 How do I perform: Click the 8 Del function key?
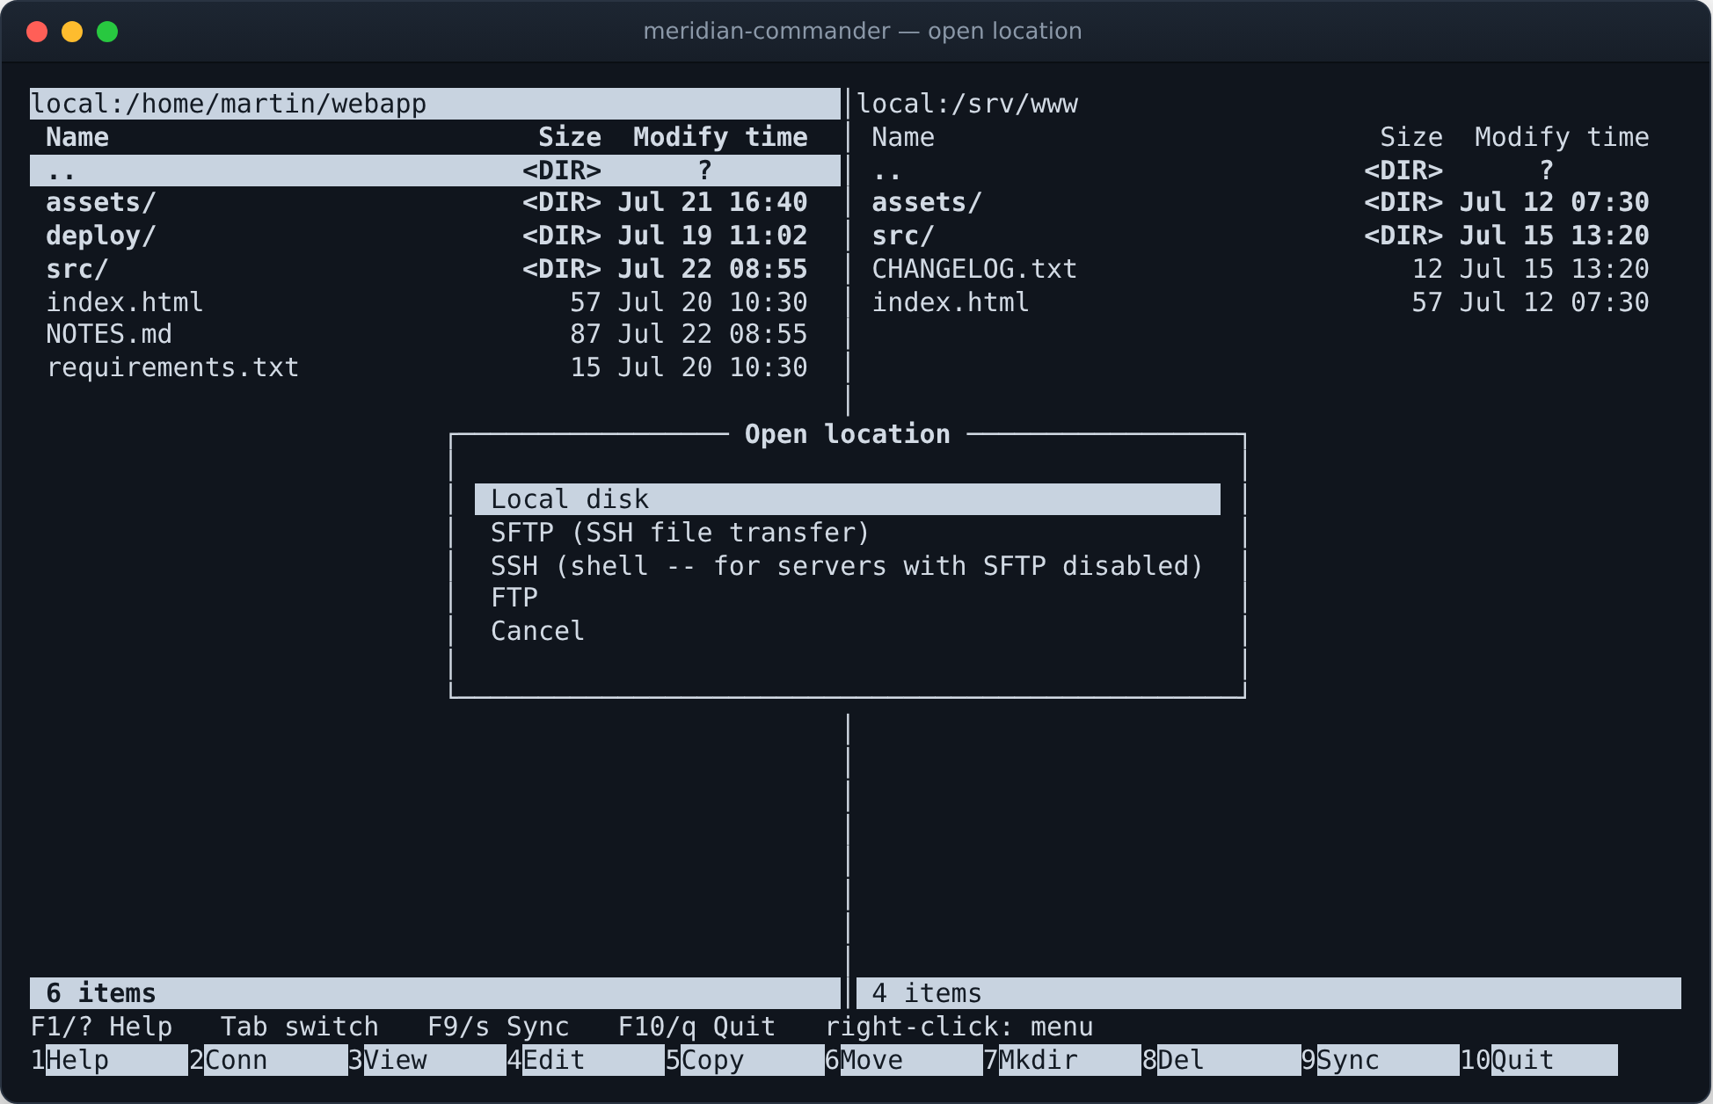point(1221,1060)
